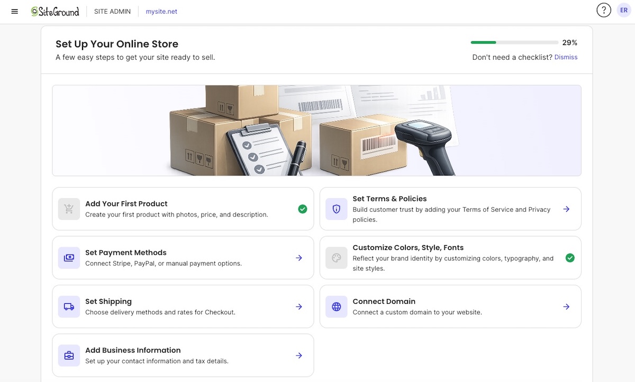635x382 pixels.
Task: Open the hamburger navigation menu
Action: [x=15, y=11]
